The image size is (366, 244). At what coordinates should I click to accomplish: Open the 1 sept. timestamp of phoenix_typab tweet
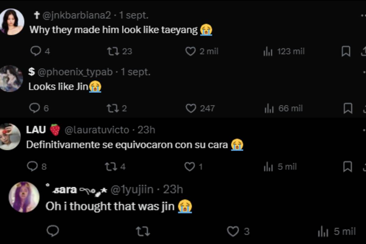coord(135,72)
